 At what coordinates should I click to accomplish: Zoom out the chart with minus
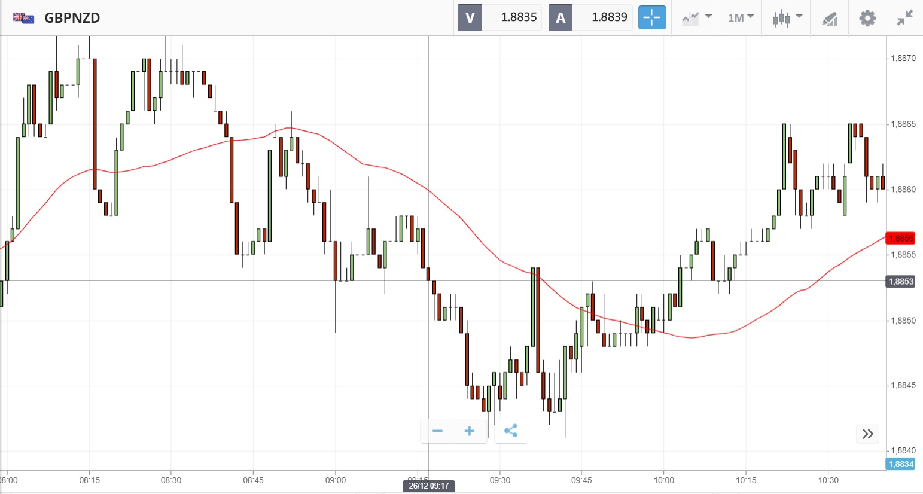point(437,431)
